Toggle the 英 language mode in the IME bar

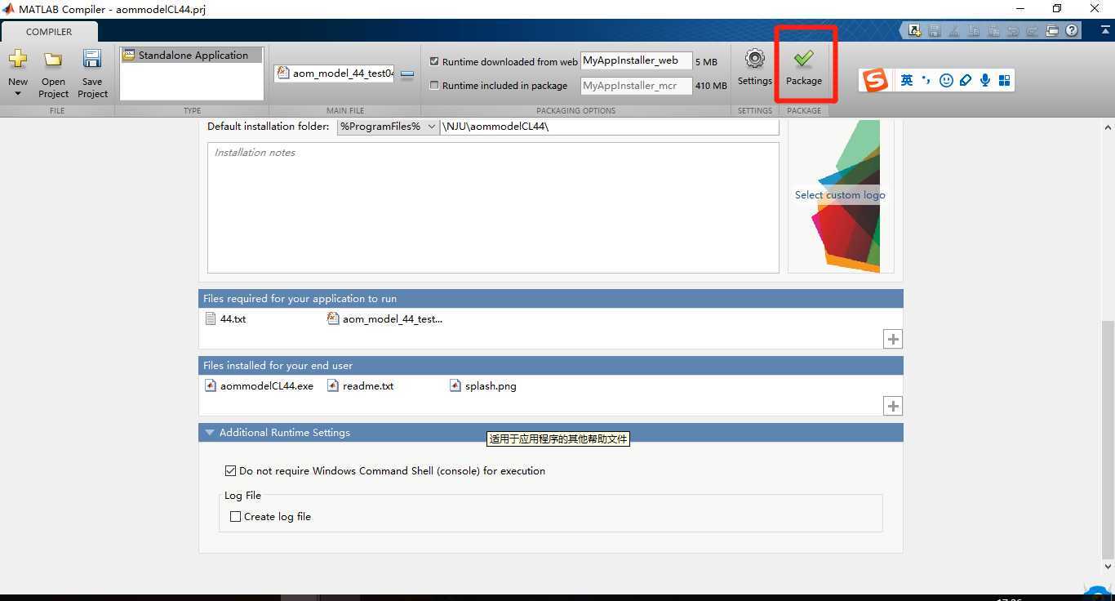coord(907,80)
